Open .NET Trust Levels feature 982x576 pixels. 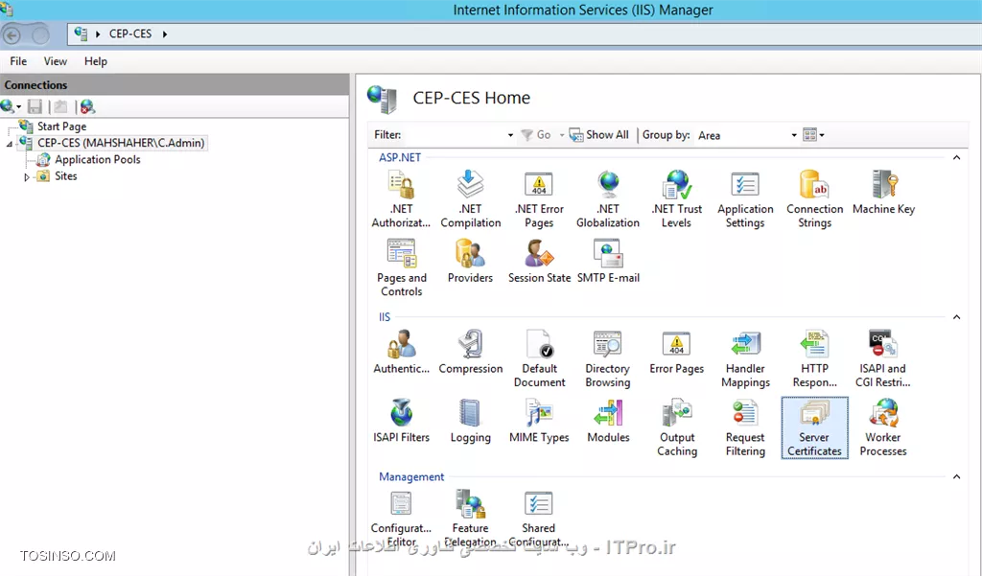pos(676,199)
